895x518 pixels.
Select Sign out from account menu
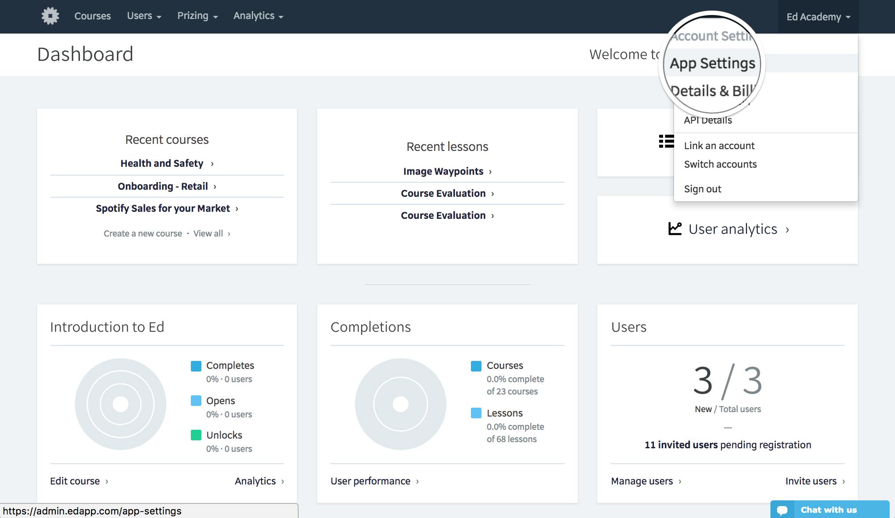[x=702, y=188]
